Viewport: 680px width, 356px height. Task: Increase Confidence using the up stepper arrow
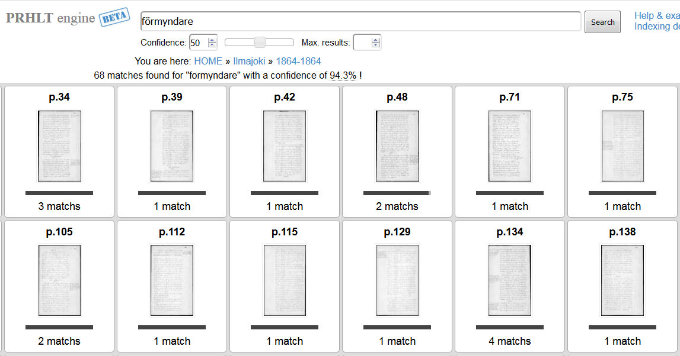(x=213, y=39)
